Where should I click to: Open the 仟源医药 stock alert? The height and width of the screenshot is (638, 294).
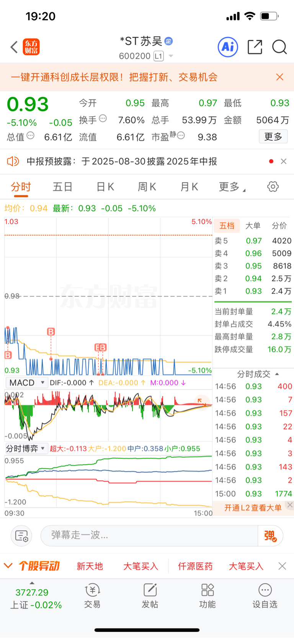coord(195,566)
